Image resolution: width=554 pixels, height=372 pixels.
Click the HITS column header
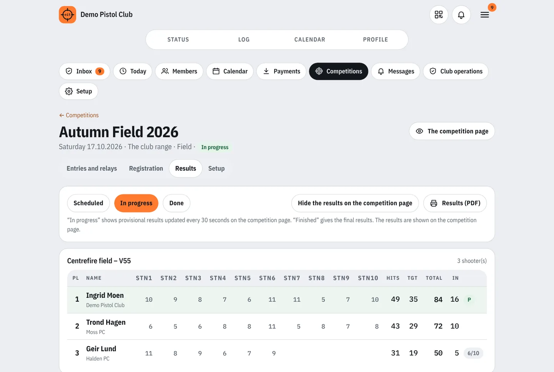click(393, 278)
